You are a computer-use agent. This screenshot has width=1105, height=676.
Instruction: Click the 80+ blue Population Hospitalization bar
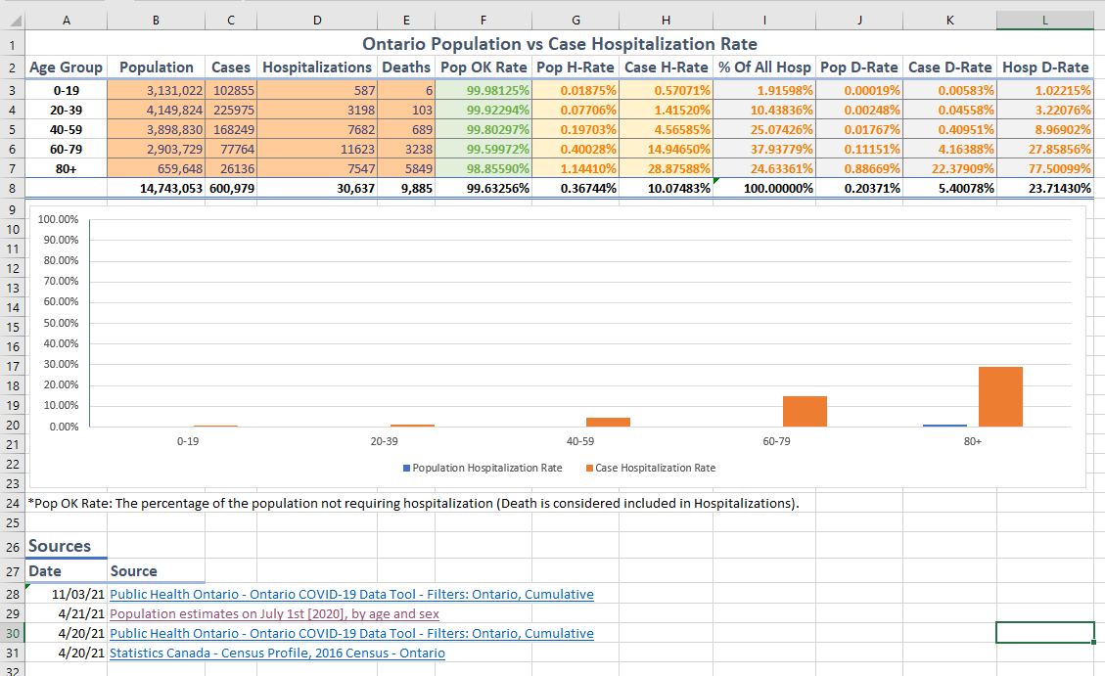click(x=945, y=426)
